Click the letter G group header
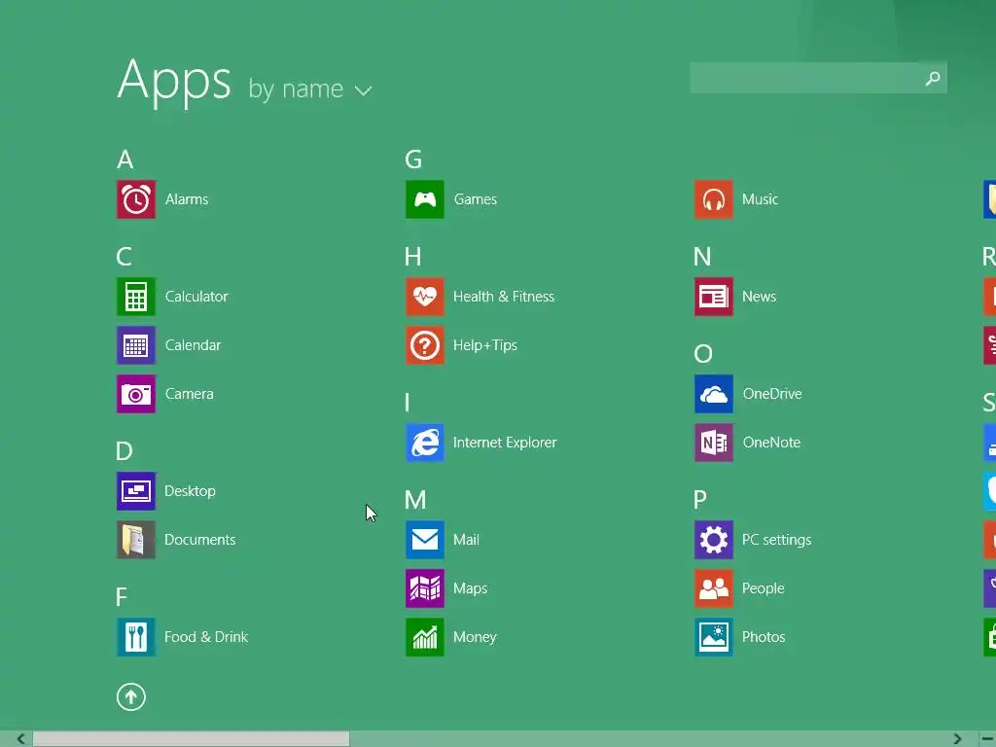996x747 pixels. point(413,160)
